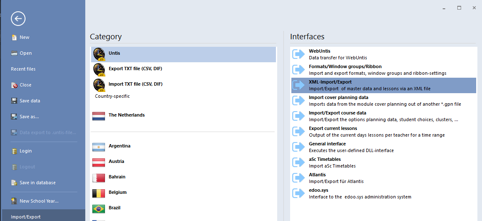The width and height of the screenshot is (482, 221).
Task: Click the Country-specific label
Action: tap(112, 96)
